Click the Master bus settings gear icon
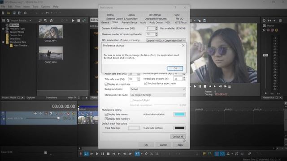Viewport: 287px width, 161px height. [x=264, y=21]
